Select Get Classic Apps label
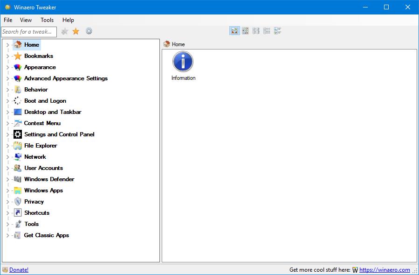419x275 pixels. [x=47, y=235]
